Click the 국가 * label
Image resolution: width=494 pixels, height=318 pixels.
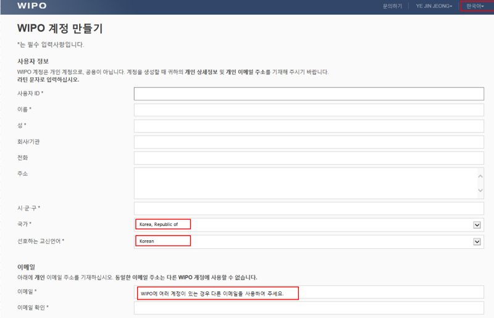point(24,224)
